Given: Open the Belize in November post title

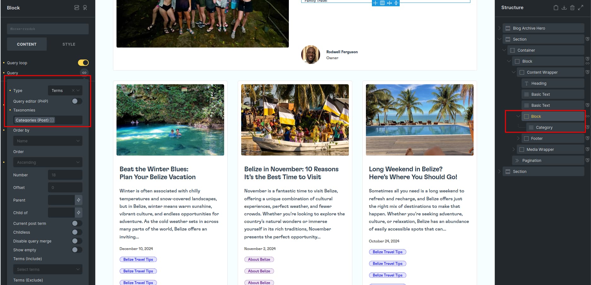Looking at the screenshot, I should click(x=291, y=173).
